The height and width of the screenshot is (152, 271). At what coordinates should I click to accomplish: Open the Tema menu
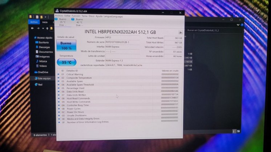pyautogui.click(x=84, y=16)
